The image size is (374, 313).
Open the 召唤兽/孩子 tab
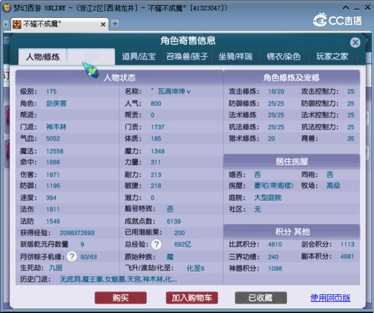point(187,56)
